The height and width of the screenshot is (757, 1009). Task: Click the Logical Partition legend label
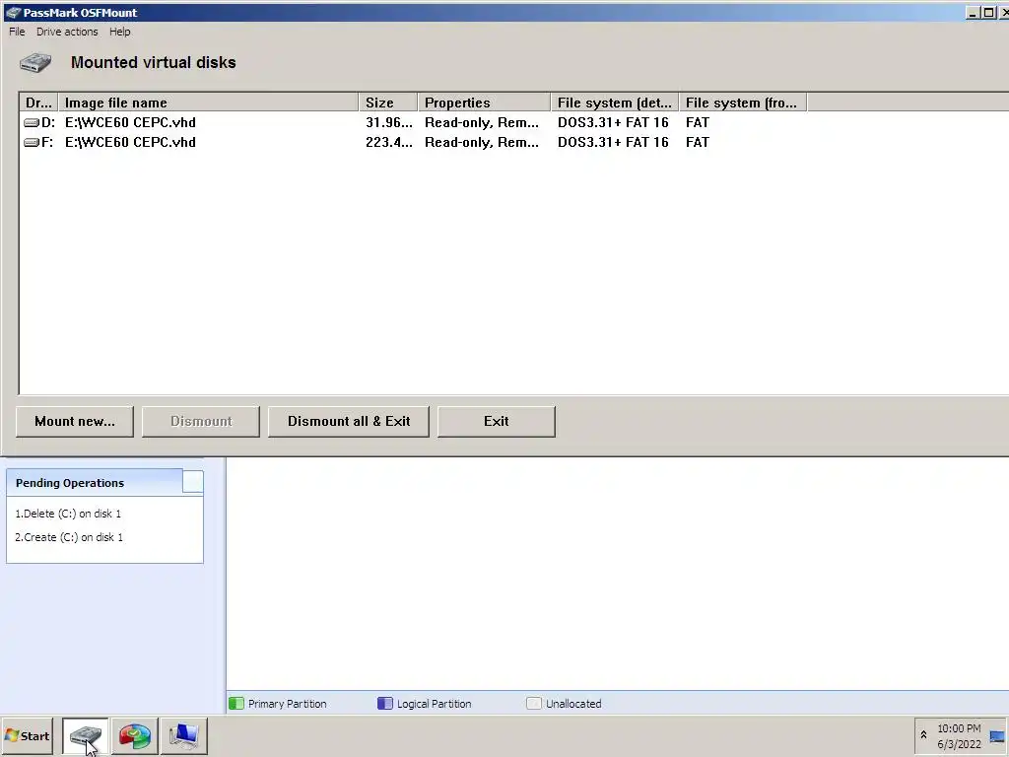pos(434,704)
